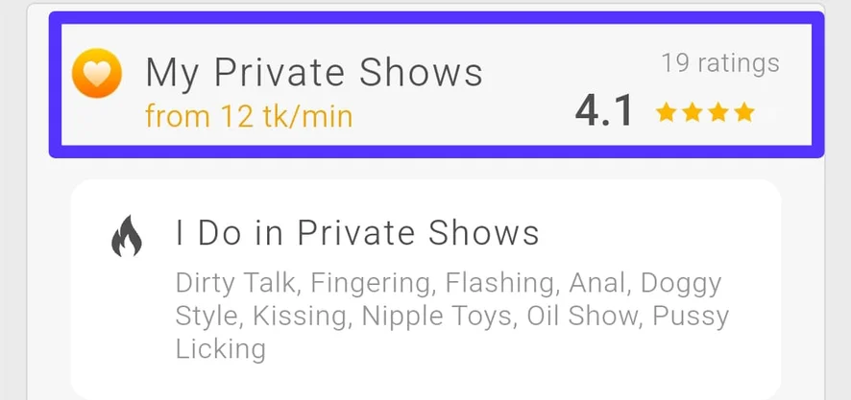Click the 4.1 rating score
The height and width of the screenshot is (400, 851).
(x=604, y=111)
